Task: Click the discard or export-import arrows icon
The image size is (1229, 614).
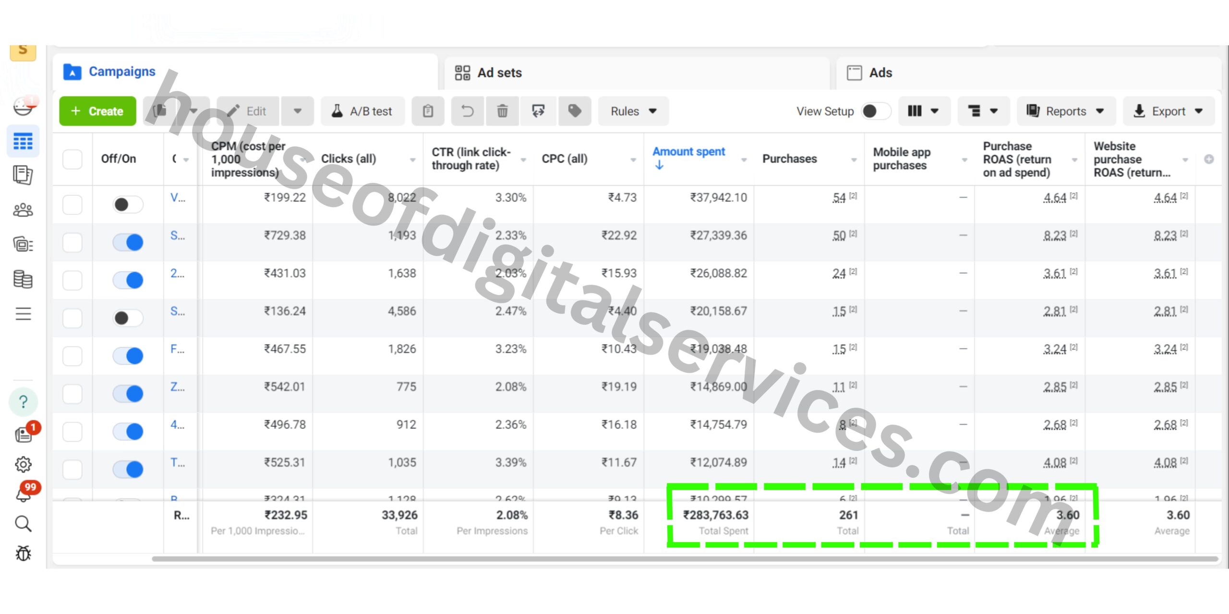Action: (538, 111)
